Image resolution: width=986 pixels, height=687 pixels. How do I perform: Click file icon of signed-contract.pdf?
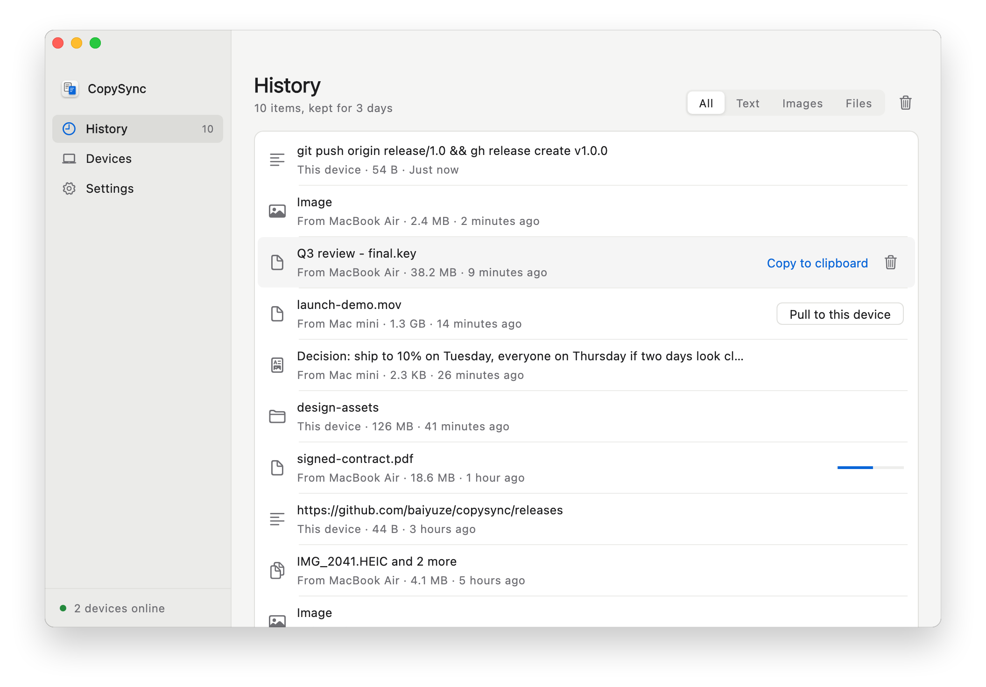tap(277, 468)
